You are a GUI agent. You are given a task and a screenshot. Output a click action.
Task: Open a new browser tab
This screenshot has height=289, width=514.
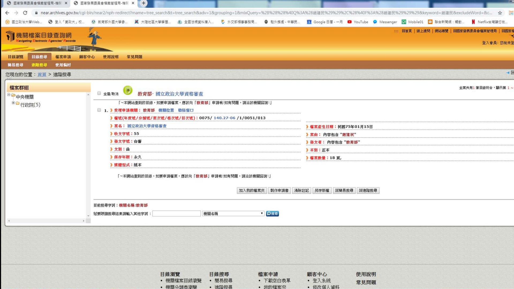click(x=143, y=3)
